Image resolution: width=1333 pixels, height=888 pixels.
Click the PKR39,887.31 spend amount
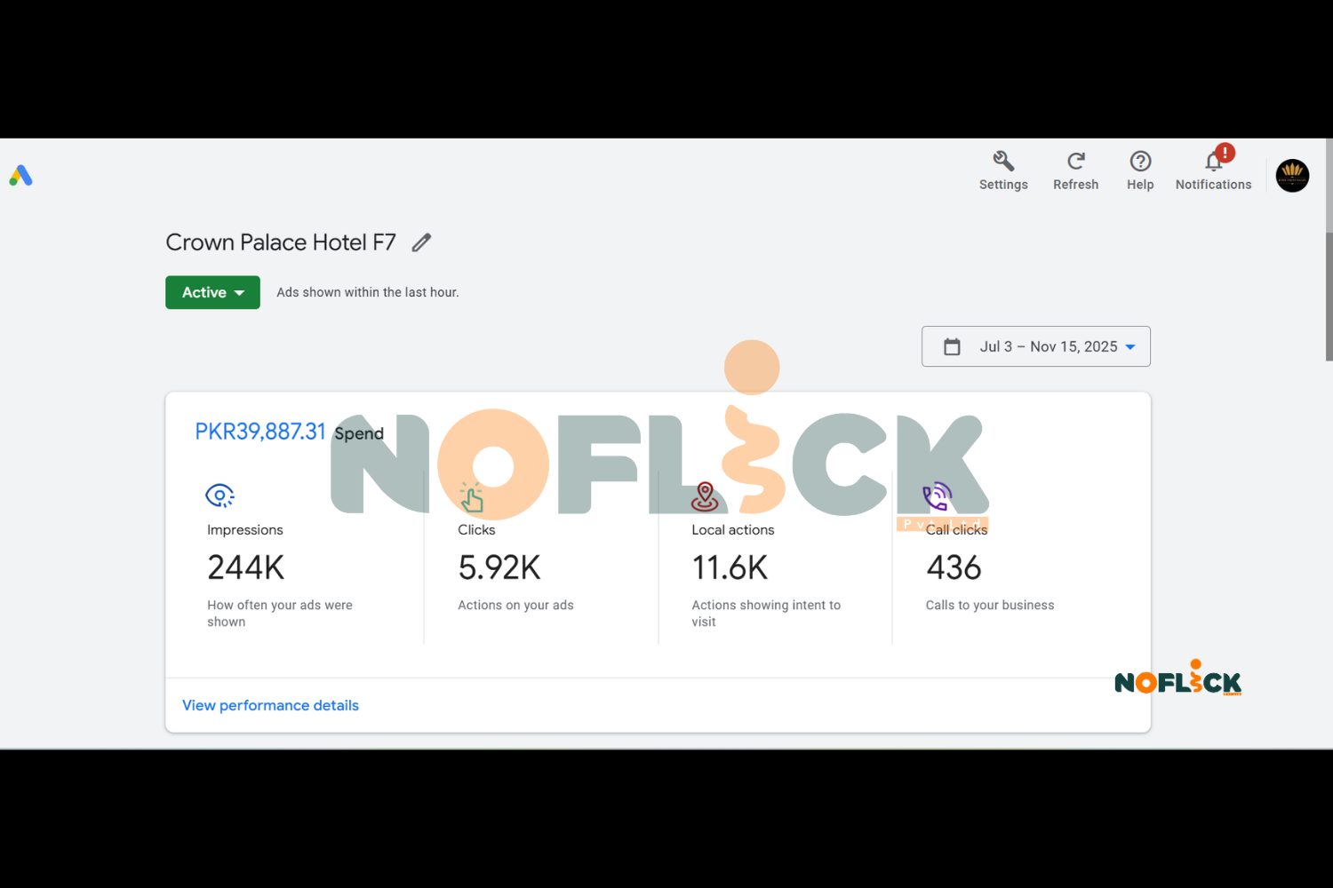click(x=260, y=432)
